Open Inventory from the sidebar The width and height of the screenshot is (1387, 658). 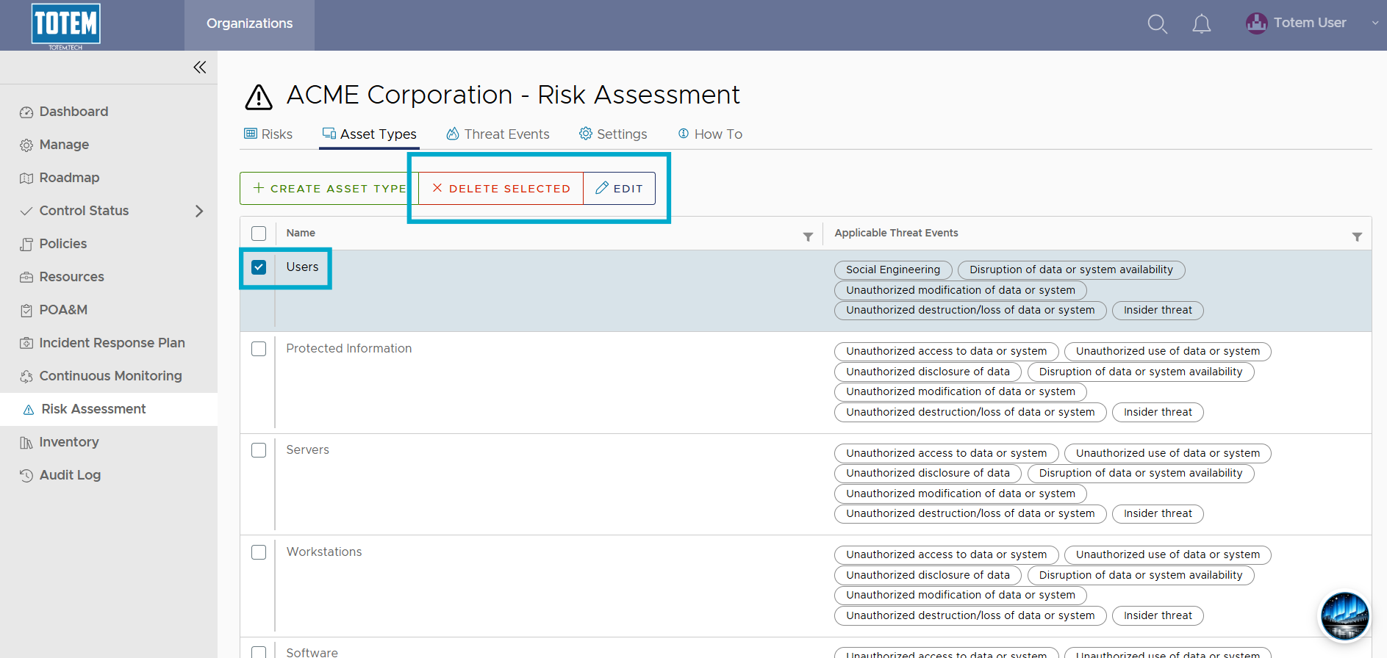(x=69, y=442)
